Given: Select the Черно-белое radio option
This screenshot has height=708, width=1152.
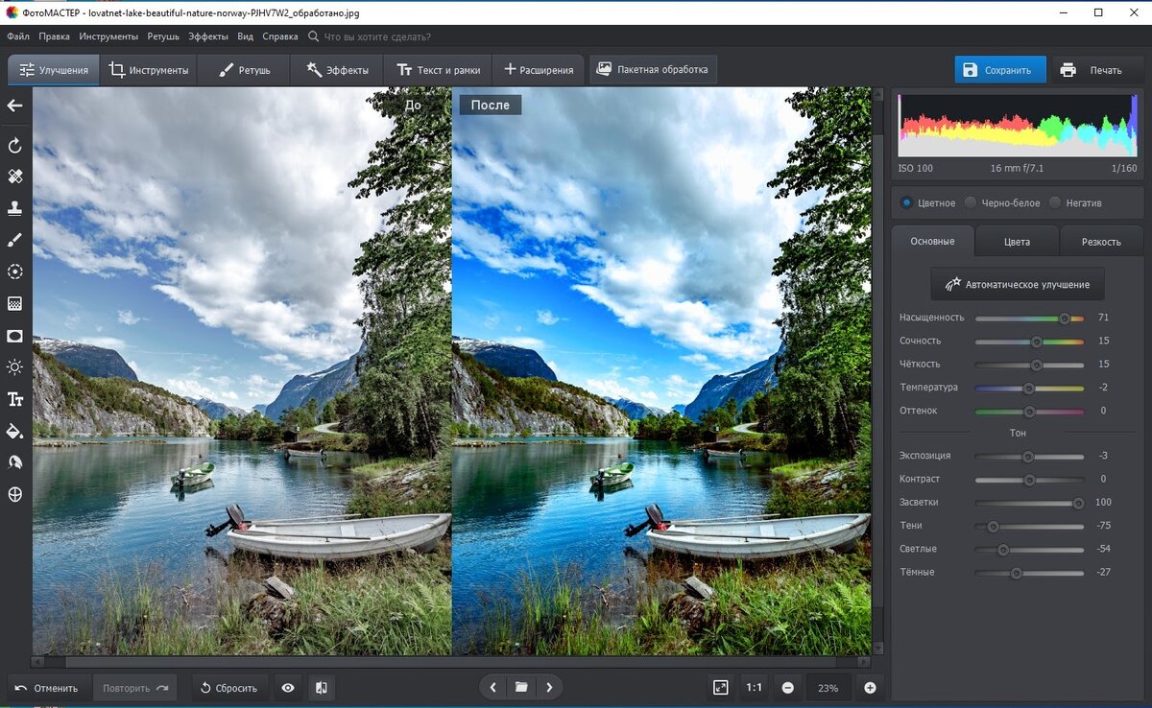Looking at the screenshot, I should pyautogui.click(x=1002, y=203).
